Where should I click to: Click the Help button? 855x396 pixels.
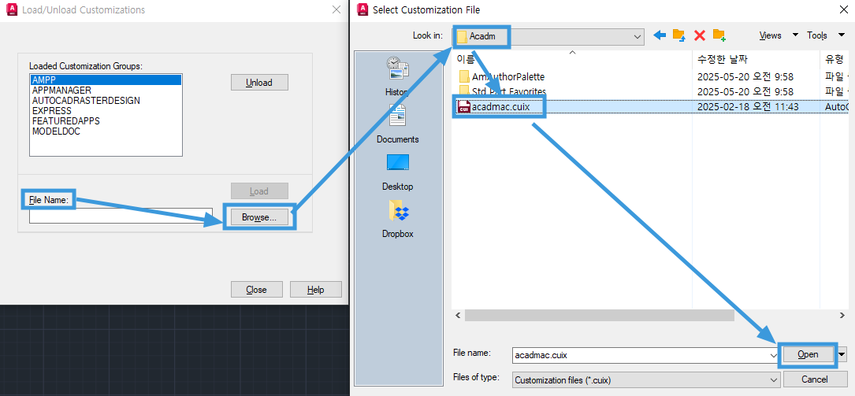(x=315, y=290)
